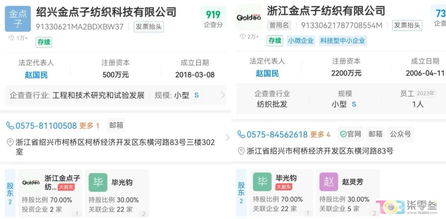Open shareholder 毕光钧 name with 30.00% stake

122,182
